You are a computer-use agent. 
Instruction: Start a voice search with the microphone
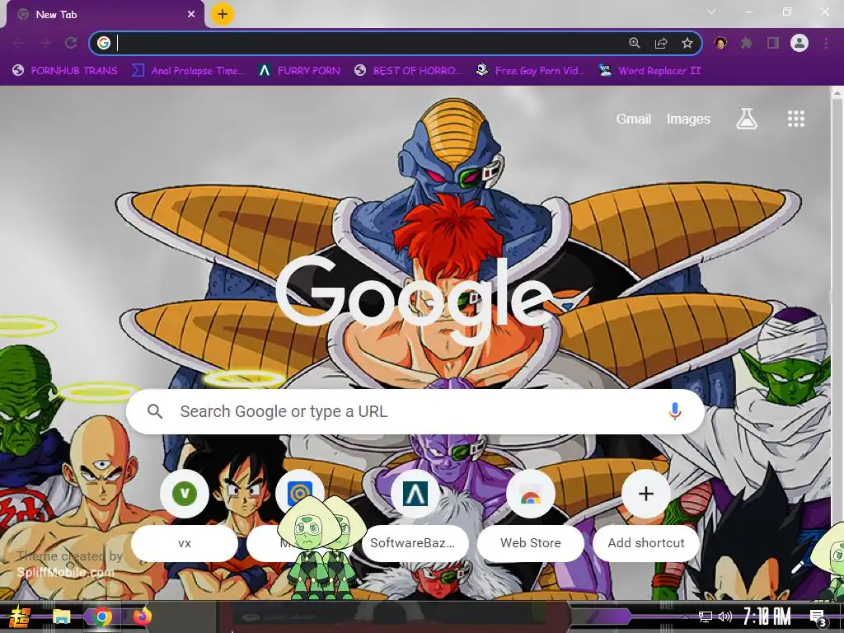pos(675,412)
